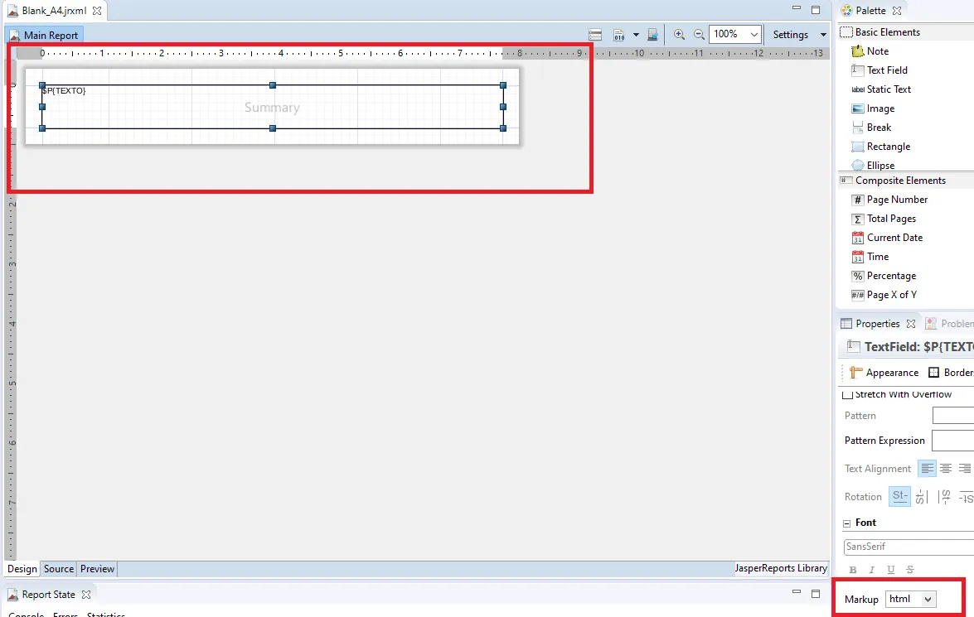Rotate text left option
The height and width of the screenshot is (617, 974).
point(922,497)
